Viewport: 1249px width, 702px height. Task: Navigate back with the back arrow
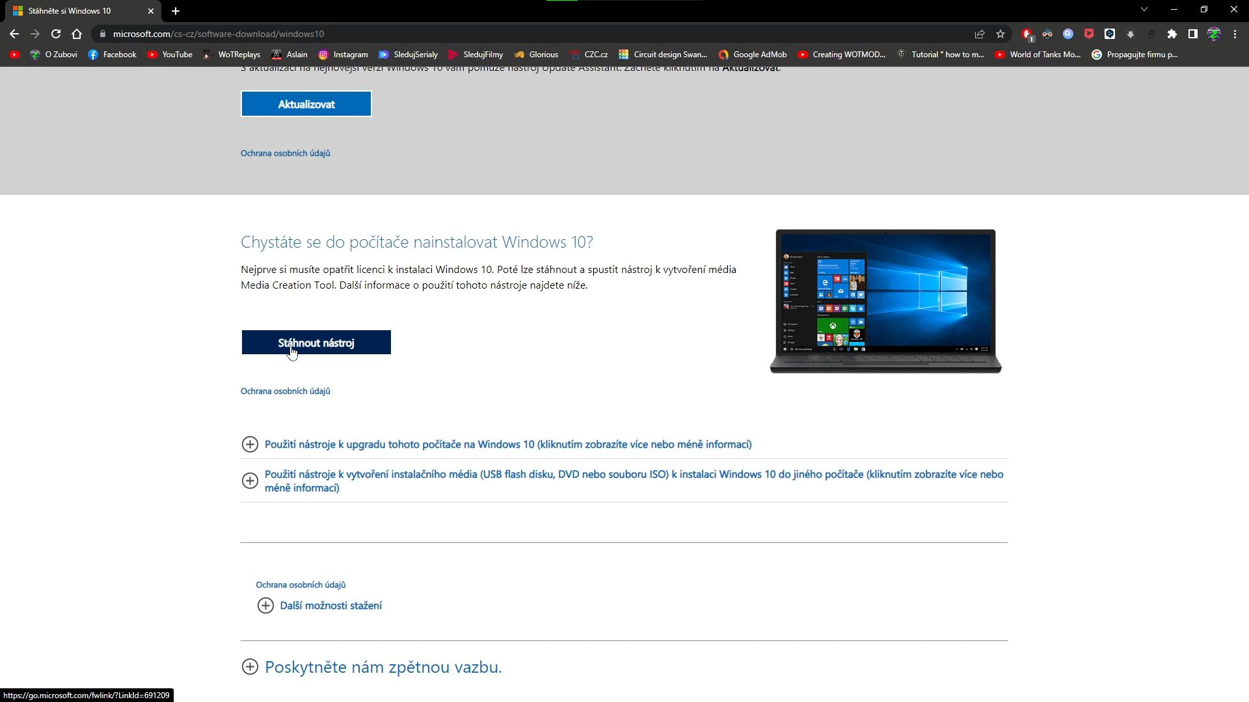[x=14, y=34]
